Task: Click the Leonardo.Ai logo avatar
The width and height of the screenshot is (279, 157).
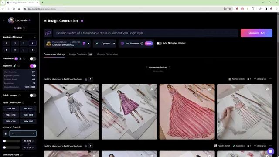Action: click(x=11, y=20)
